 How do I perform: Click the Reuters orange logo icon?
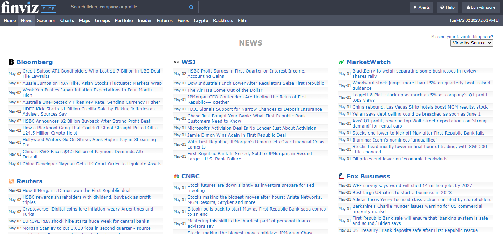pyautogui.click(x=12, y=181)
